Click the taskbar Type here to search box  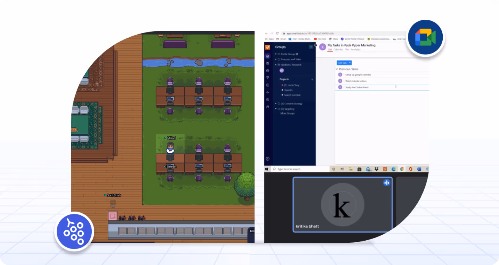click(300, 169)
